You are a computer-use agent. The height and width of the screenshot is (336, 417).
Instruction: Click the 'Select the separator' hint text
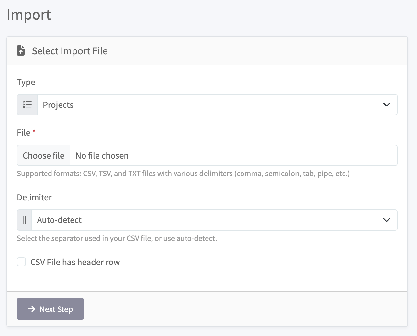[117, 238]
